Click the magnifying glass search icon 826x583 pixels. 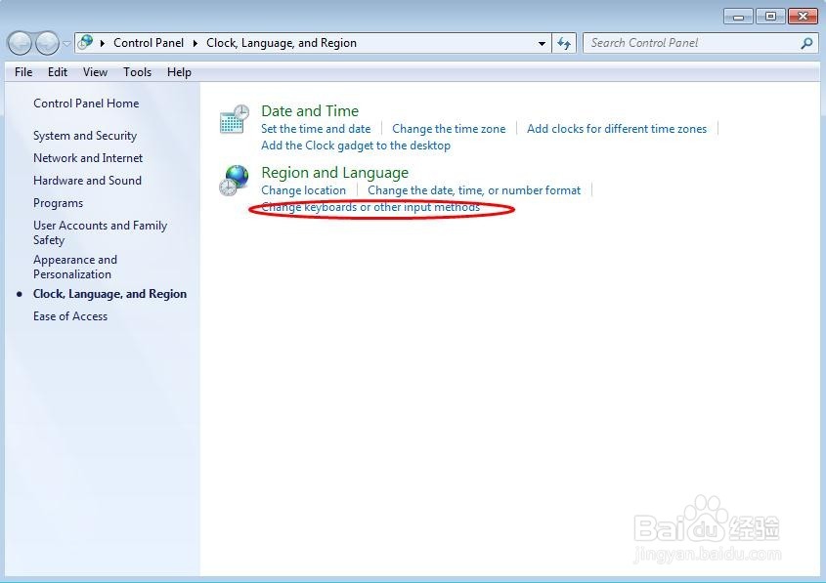pos(806,43)
